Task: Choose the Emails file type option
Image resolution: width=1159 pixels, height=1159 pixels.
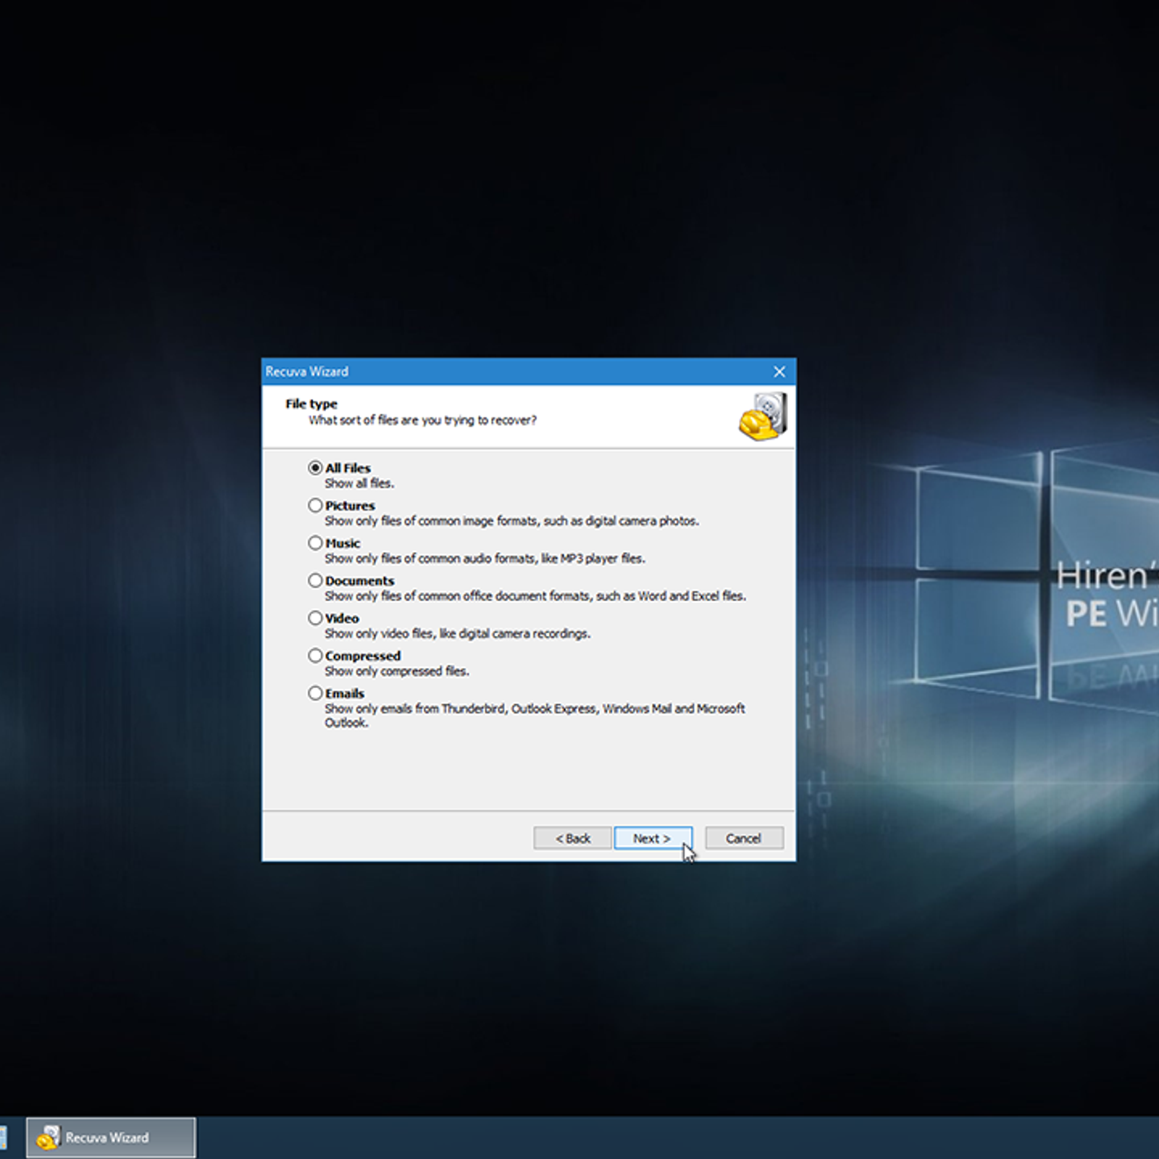Action: point(315,694)
